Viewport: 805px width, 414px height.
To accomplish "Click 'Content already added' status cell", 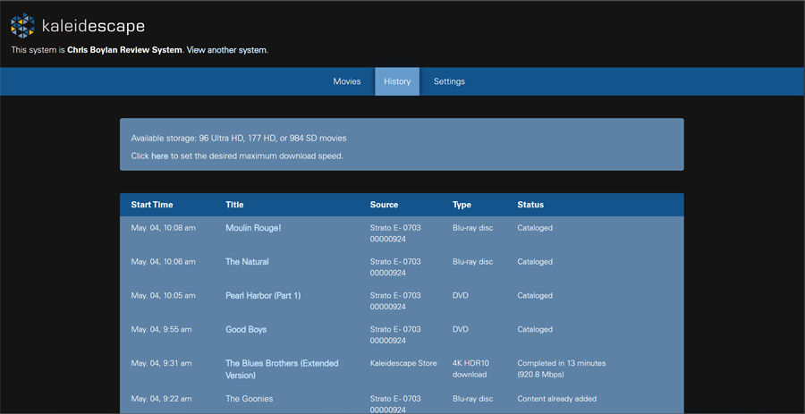I will pos(557,399).
